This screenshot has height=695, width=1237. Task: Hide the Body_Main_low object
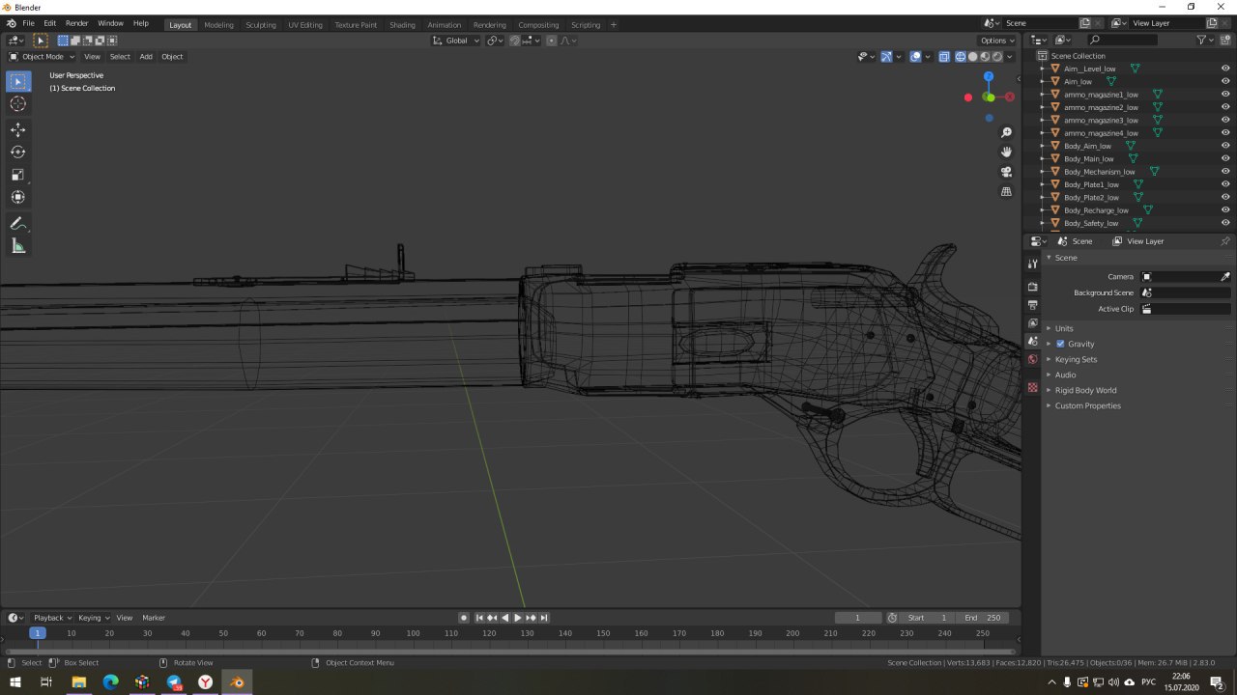click(x=1225, y=158)
